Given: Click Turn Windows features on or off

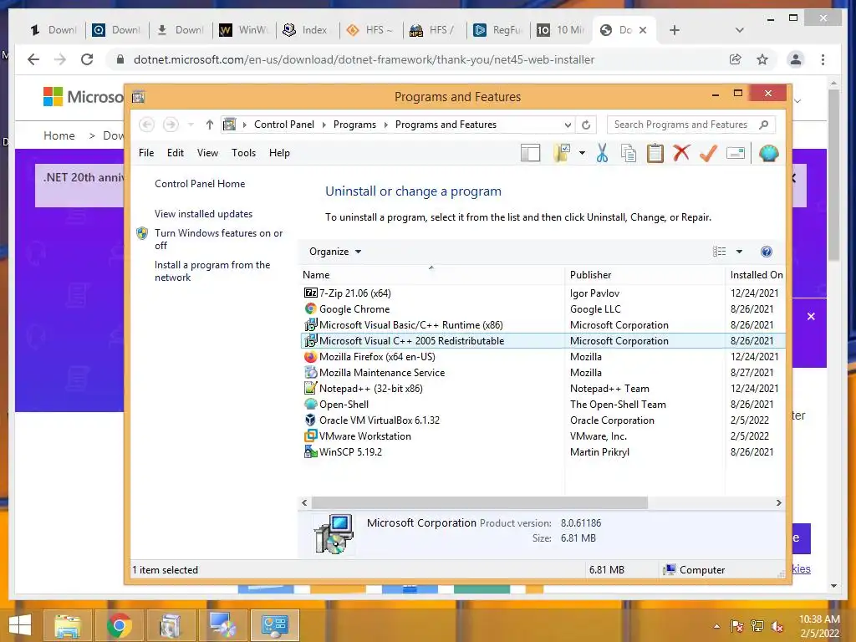Looking at the screenshot, I should pos(218,239).
